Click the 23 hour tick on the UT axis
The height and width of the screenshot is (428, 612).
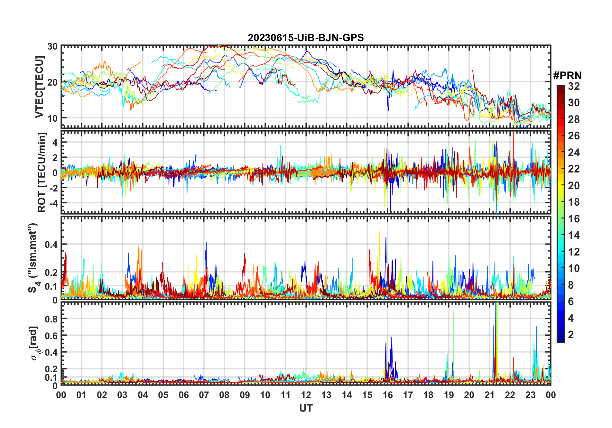530,395
